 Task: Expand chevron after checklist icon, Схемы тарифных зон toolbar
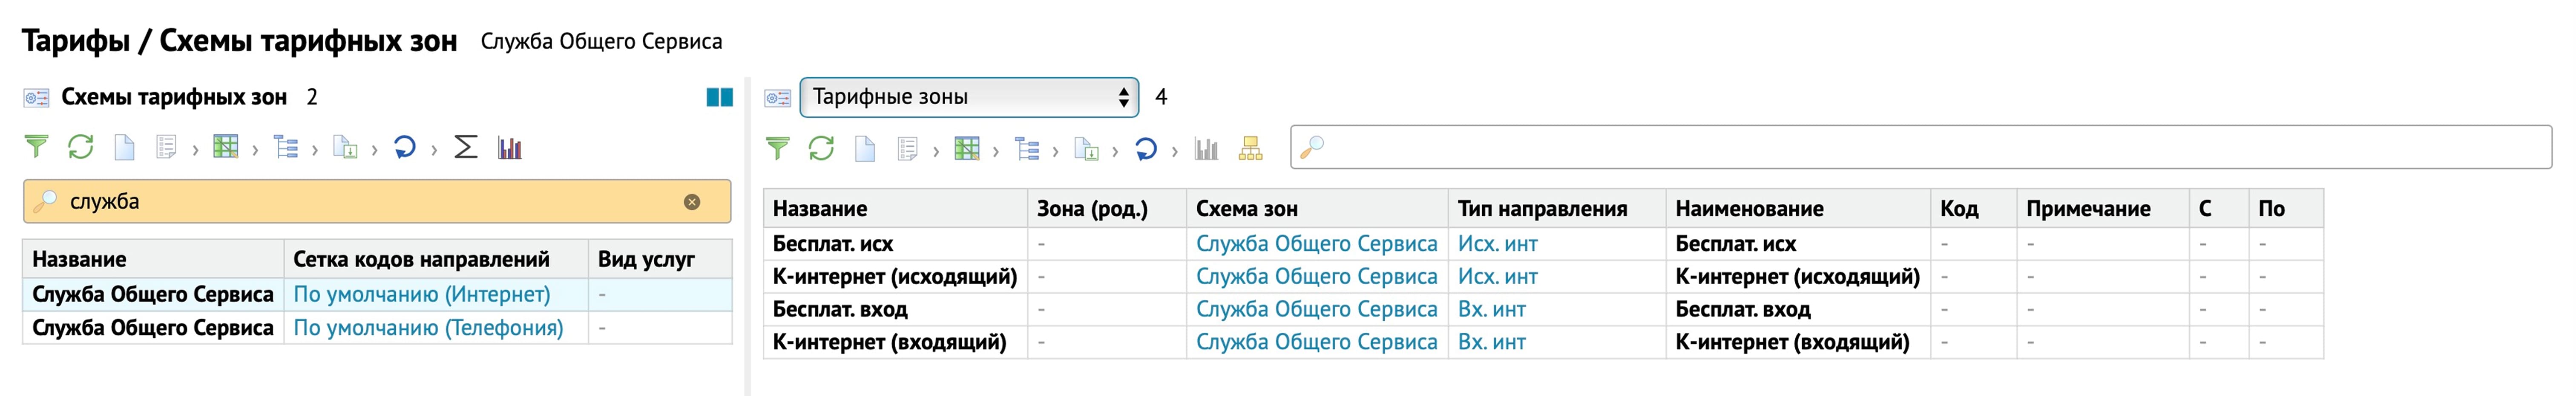tap(195, 150)
